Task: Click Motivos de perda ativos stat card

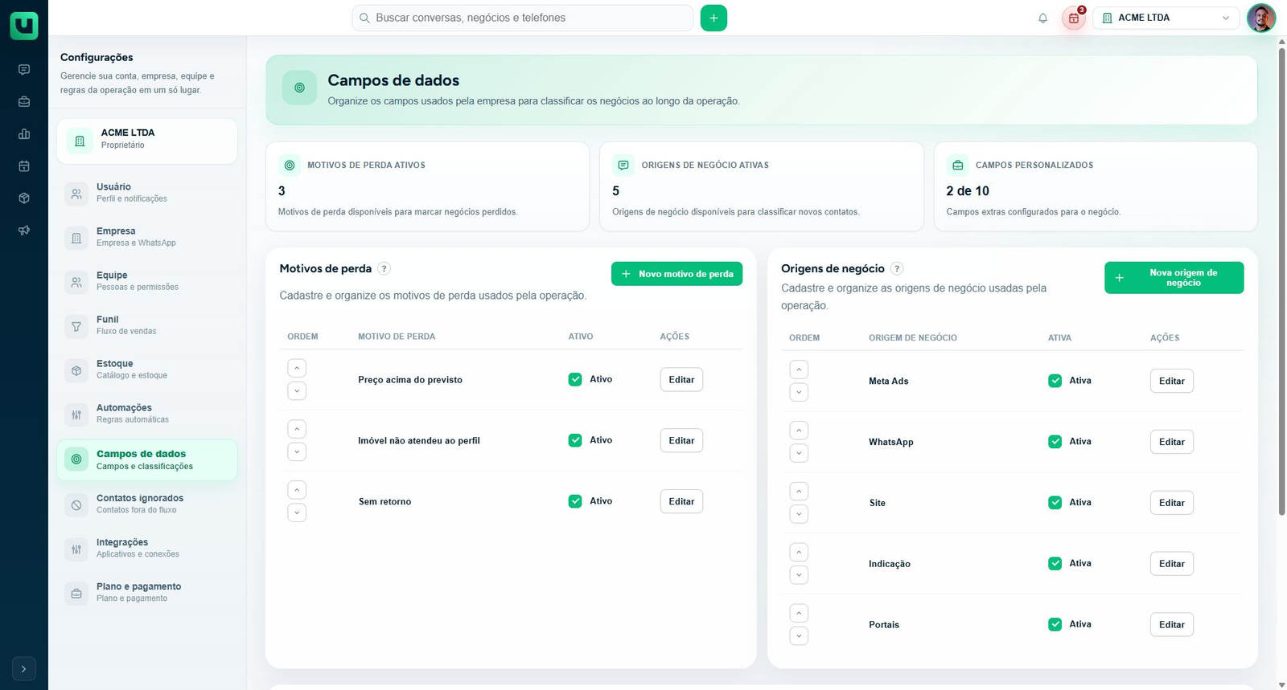Action: click(x=427, y=186)
